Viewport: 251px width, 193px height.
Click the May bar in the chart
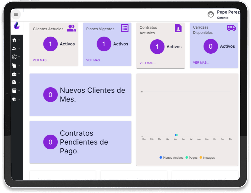176,135
